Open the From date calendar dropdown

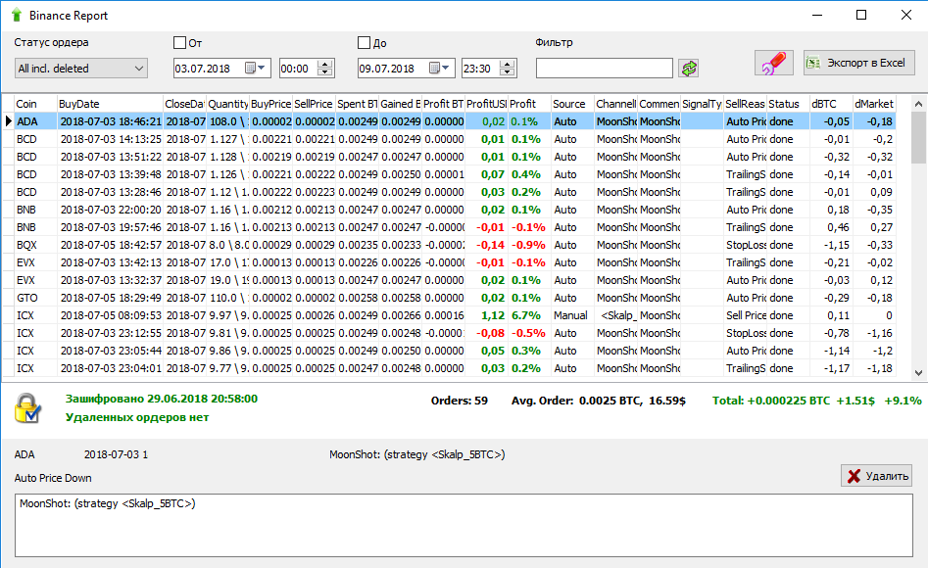(x=257, y=68)
